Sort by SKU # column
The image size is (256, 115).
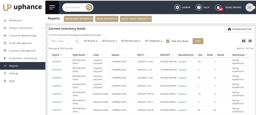(x=142, y=55)
